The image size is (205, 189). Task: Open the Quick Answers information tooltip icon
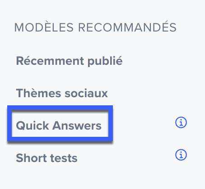[x=181, y=122]
